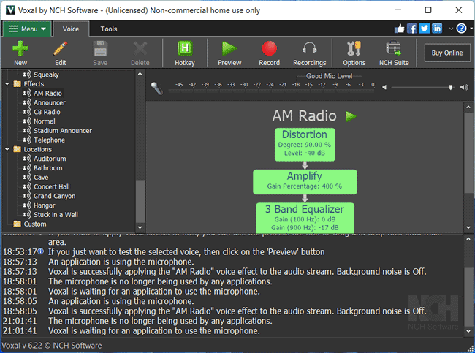
Task: Open the Edit voice pencil tool
Action: coord(60,48)
